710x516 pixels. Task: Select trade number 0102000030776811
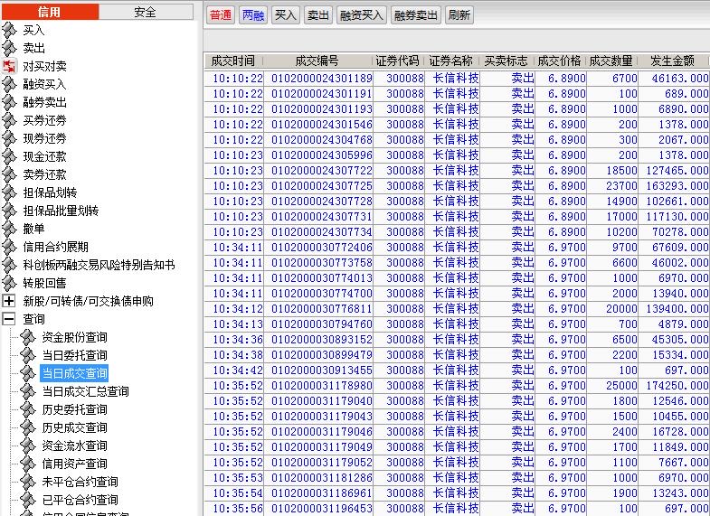322,309
